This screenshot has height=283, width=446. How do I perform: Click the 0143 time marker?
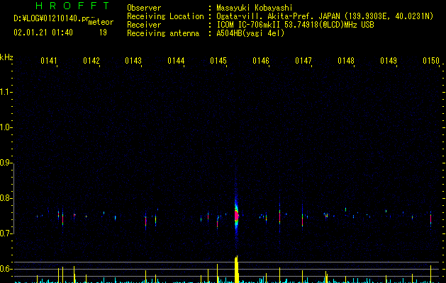(x=133, y=61)
